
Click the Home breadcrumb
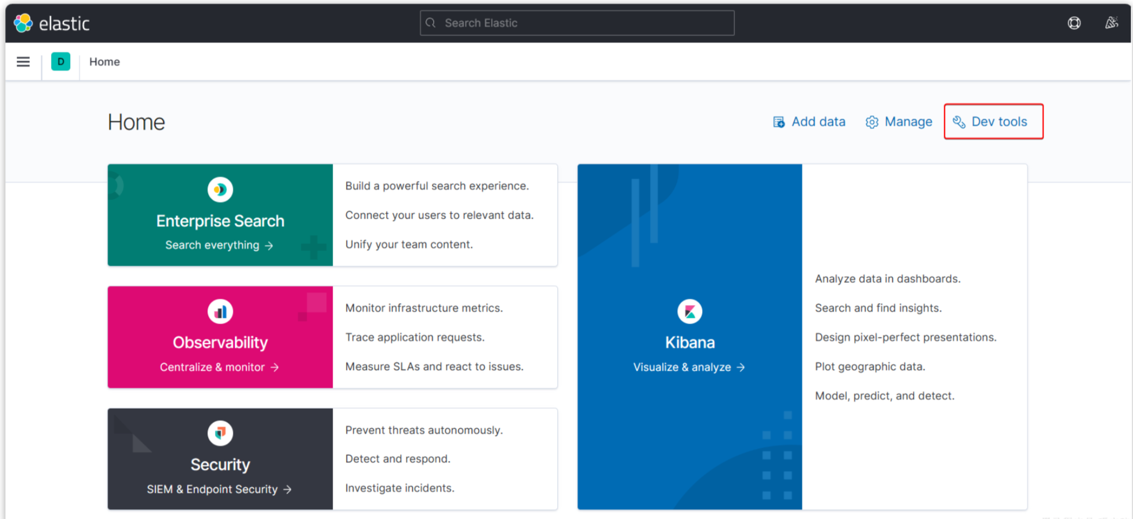[104, 61]
